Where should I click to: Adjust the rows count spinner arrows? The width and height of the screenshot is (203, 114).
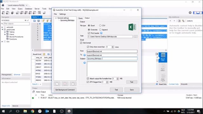[x=113, y=47]
